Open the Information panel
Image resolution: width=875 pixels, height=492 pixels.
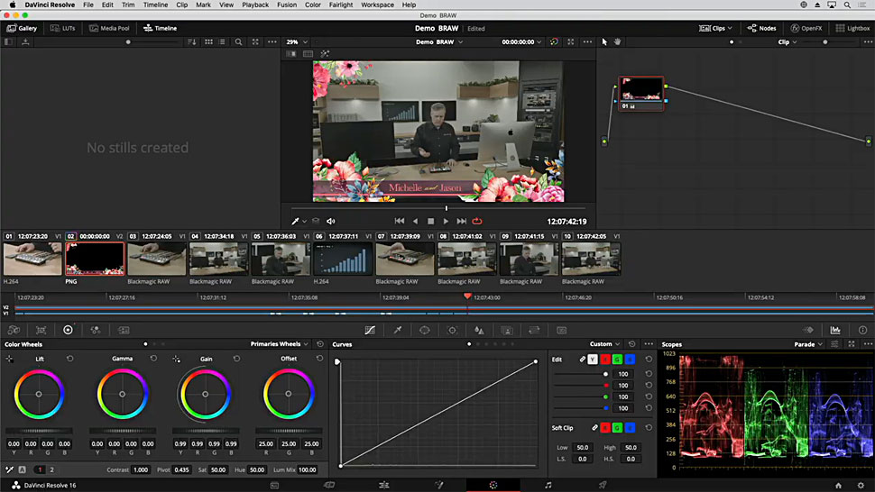tap(862, 331)
